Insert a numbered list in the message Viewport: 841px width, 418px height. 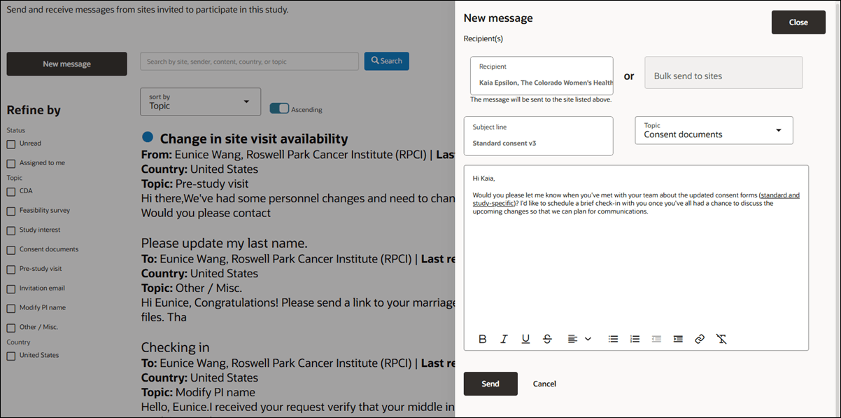635,339
